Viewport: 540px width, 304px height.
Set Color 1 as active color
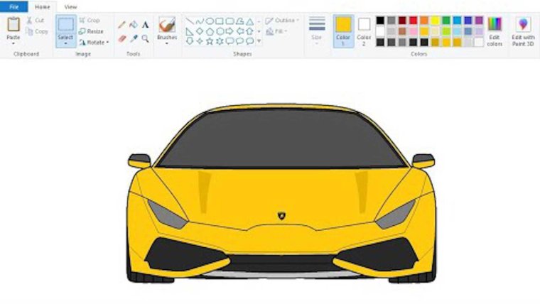point(343,31)
